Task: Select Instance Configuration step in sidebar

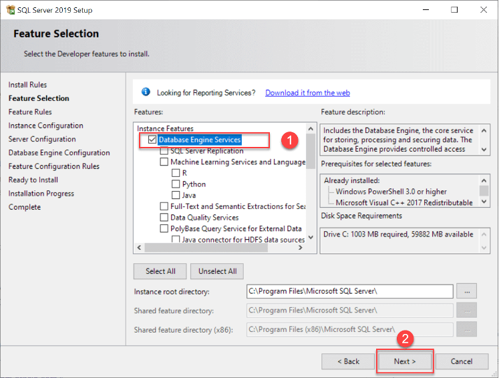Action: point(46,126)
